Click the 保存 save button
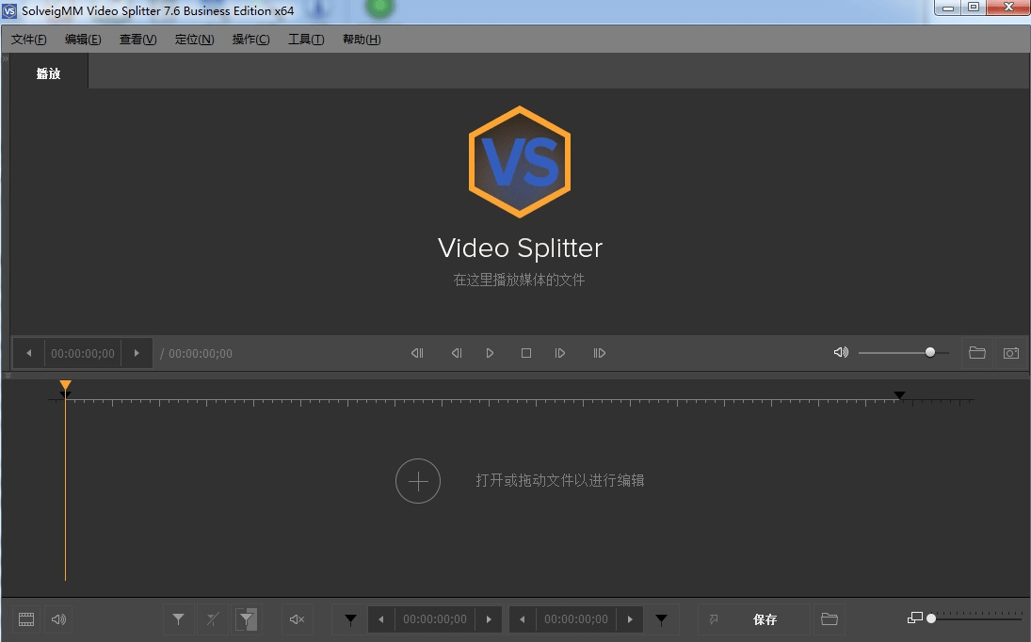The width and height of the screenshot is (1031, 642). (x=765, y=619)
